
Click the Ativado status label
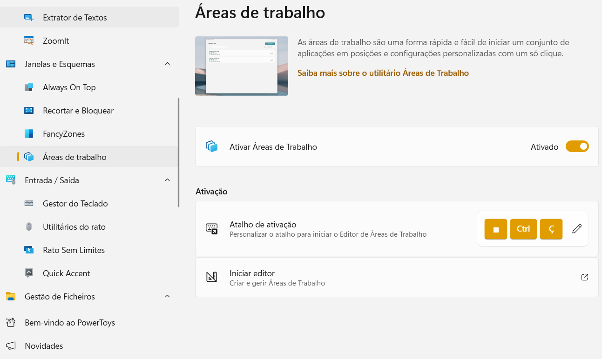pyautogui.click(x=544, y=147)
